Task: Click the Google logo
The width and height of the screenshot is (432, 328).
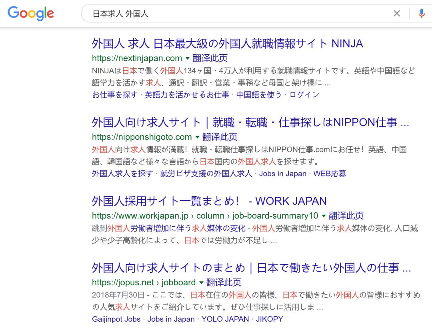Action: click(x=31, y=14)
